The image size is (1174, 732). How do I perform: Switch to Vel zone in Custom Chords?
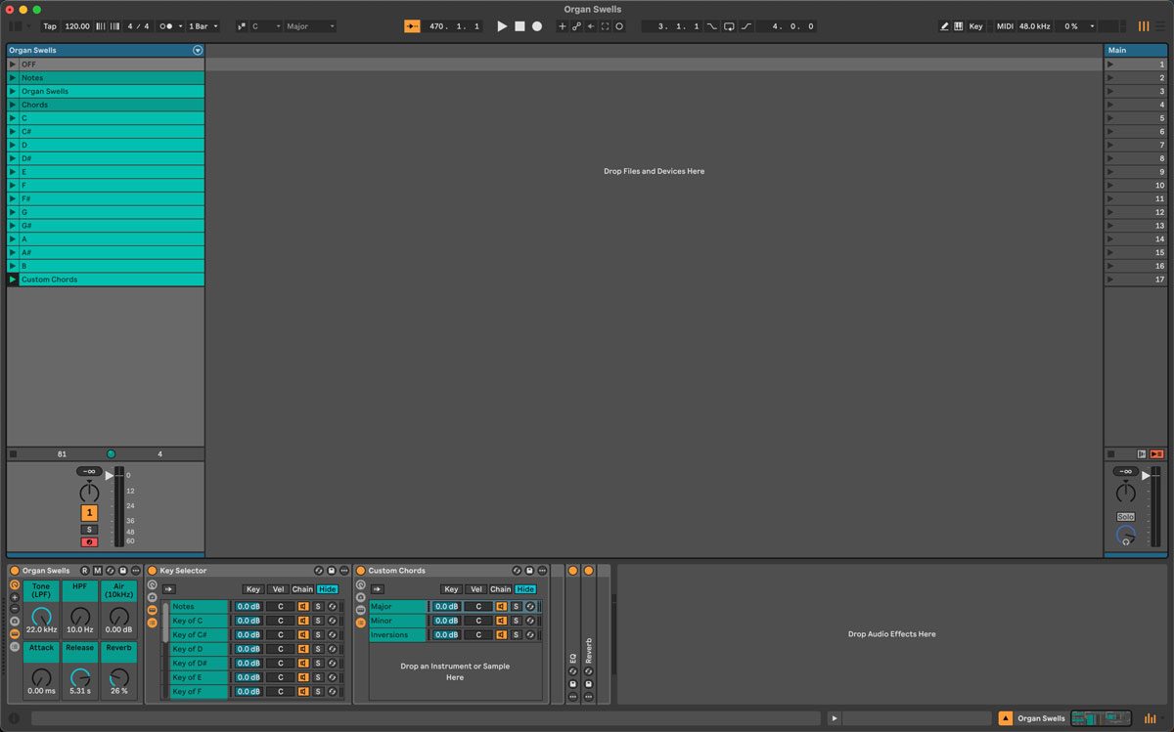click(x=476, y=589)
